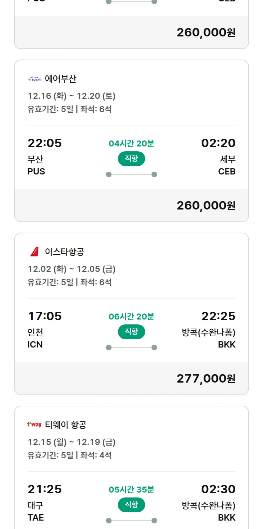This screenshot has height=529, width=263.
Task: Tap the 직항 badge on the 이스타항공 flight
Action: tap(131, 332)
